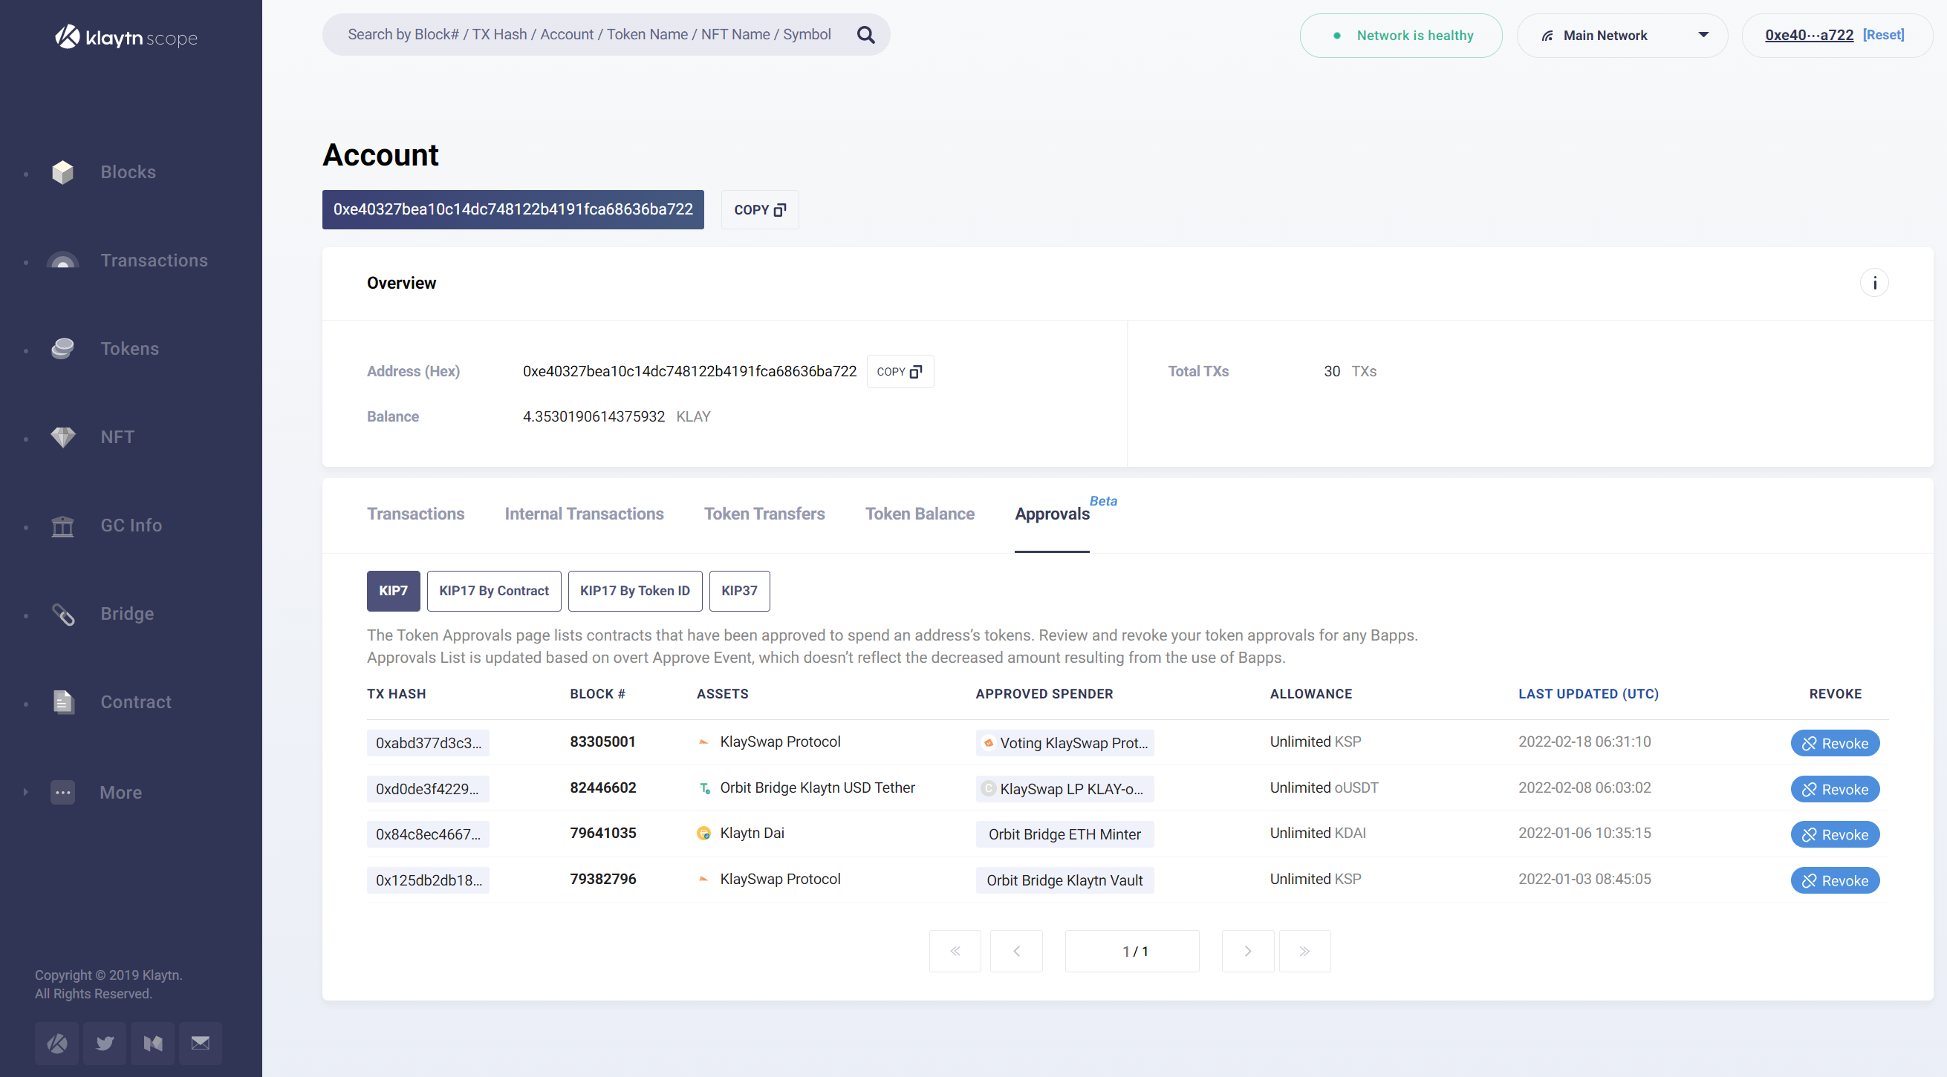Open the Bridge sidebar item
This screenshot has height=1077, width=1947.
127,614
